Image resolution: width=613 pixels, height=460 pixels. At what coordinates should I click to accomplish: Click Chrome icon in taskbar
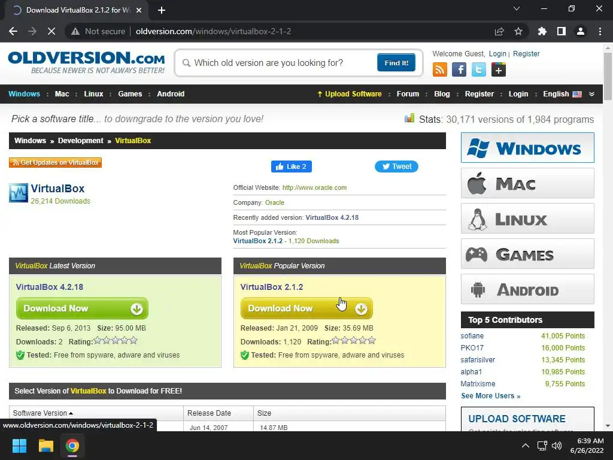[72, 446]
